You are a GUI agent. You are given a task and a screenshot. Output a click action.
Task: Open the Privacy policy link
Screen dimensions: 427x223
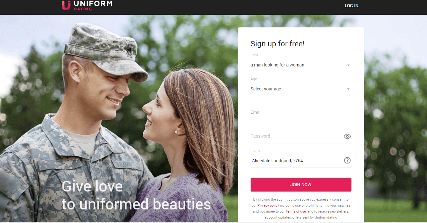pyautogui.click(x=268, y=205)
